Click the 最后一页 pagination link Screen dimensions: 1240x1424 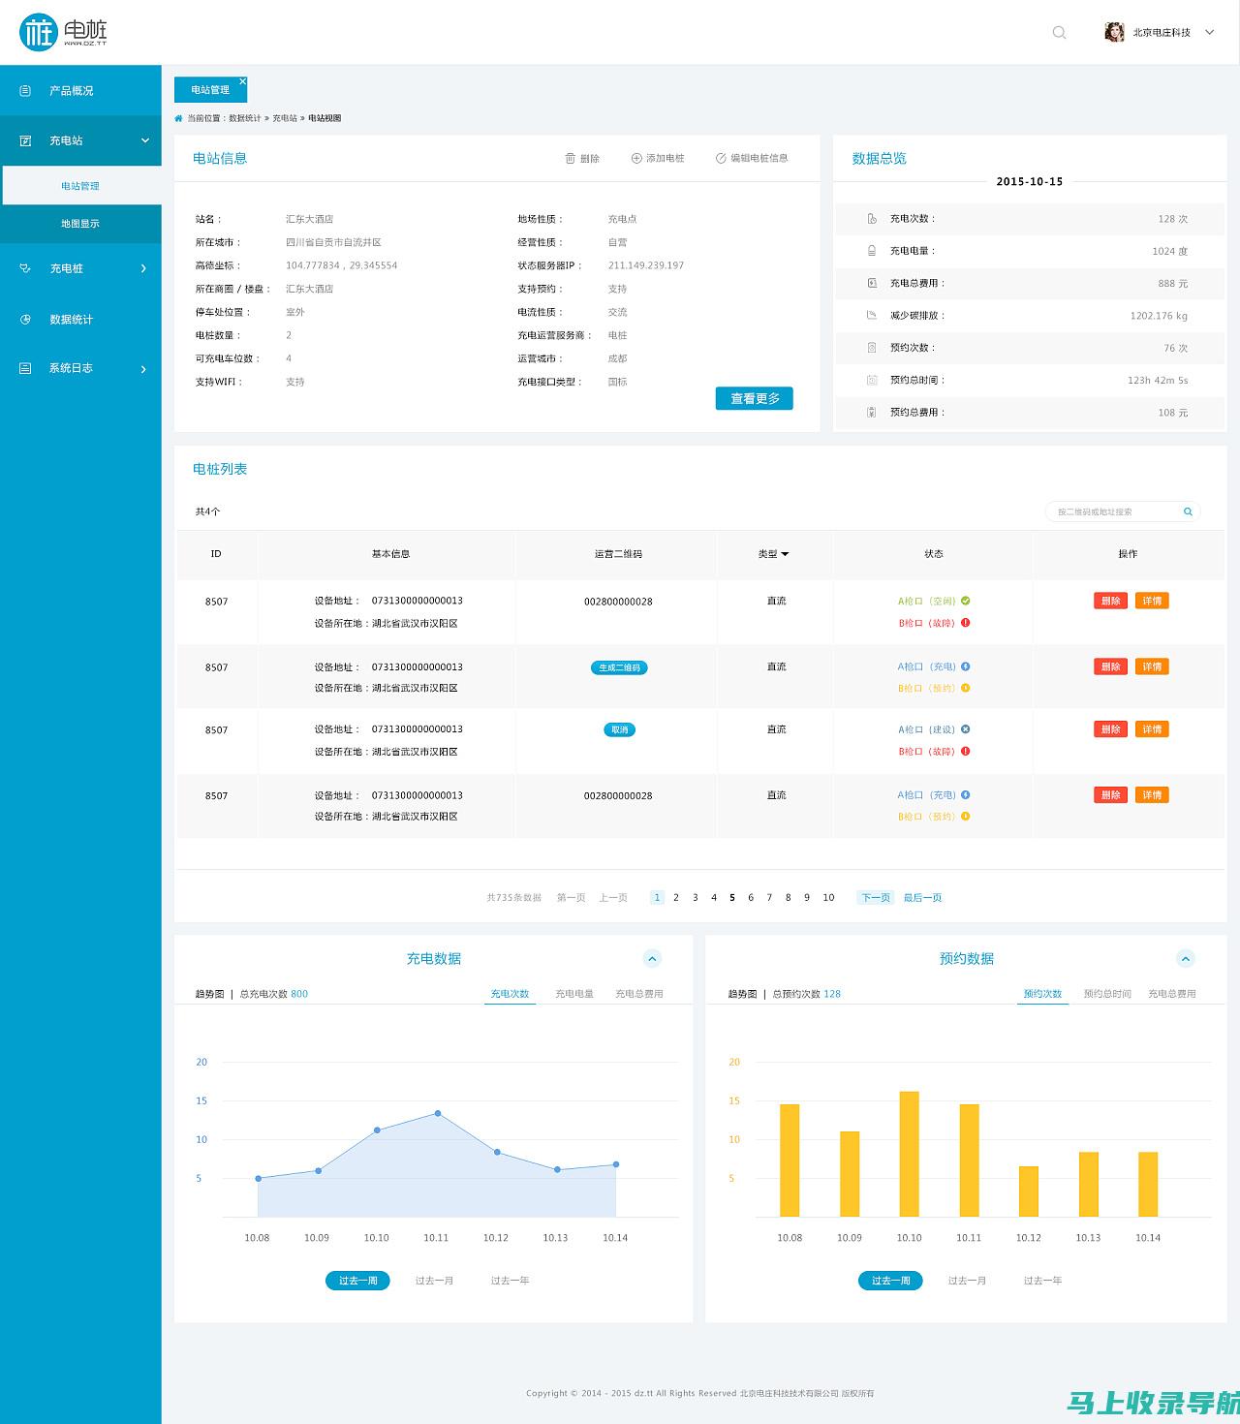[x=922, y=898]
